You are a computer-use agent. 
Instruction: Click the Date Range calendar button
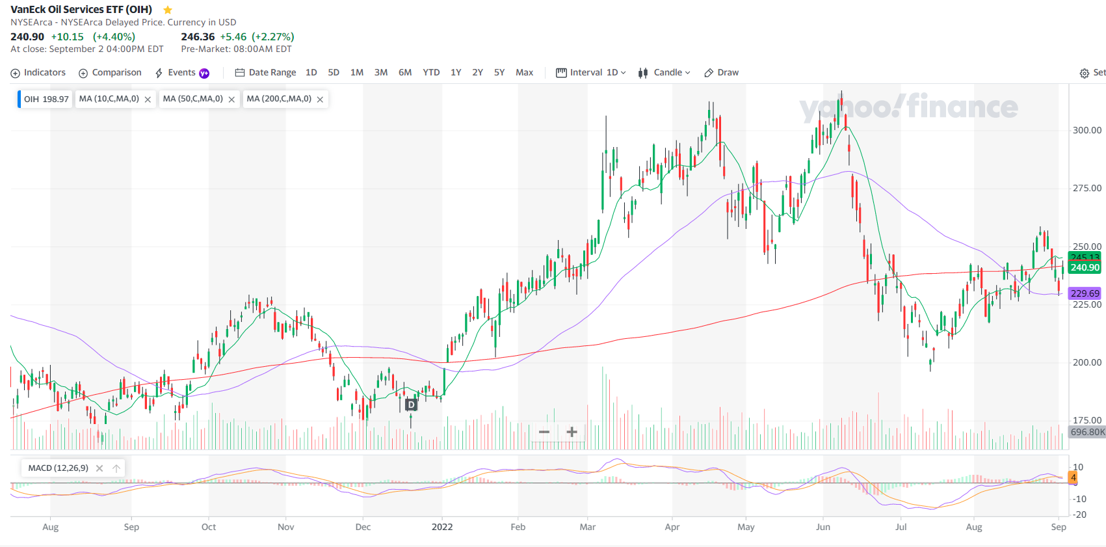pos(265,73)
